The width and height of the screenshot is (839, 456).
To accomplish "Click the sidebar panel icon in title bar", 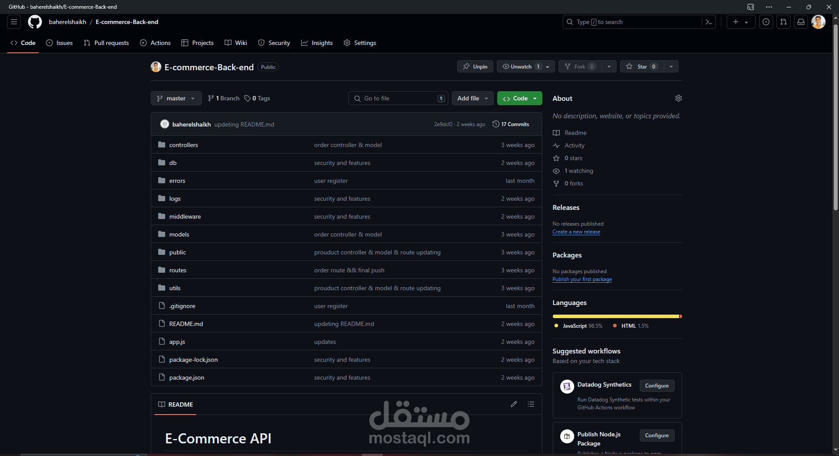I will point(750,7).
